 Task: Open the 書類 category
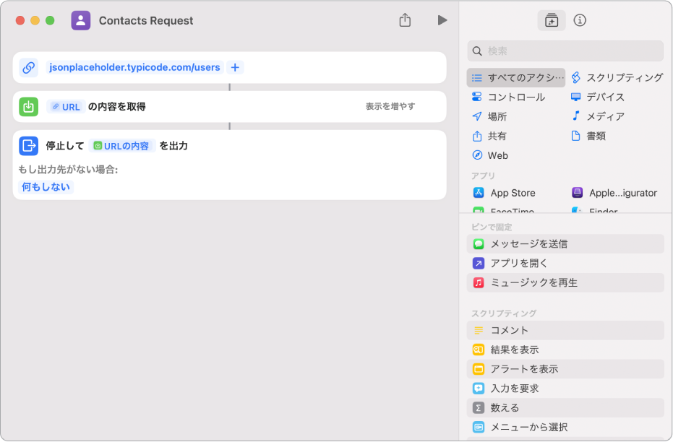[588, 136]
